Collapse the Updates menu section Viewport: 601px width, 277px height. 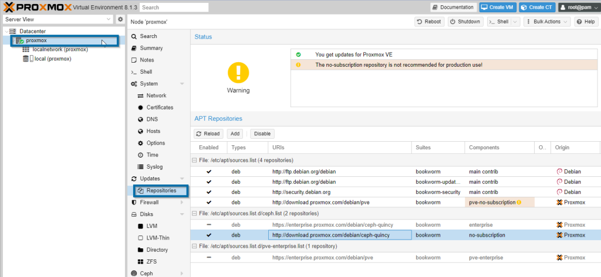(x=182, y=179)
